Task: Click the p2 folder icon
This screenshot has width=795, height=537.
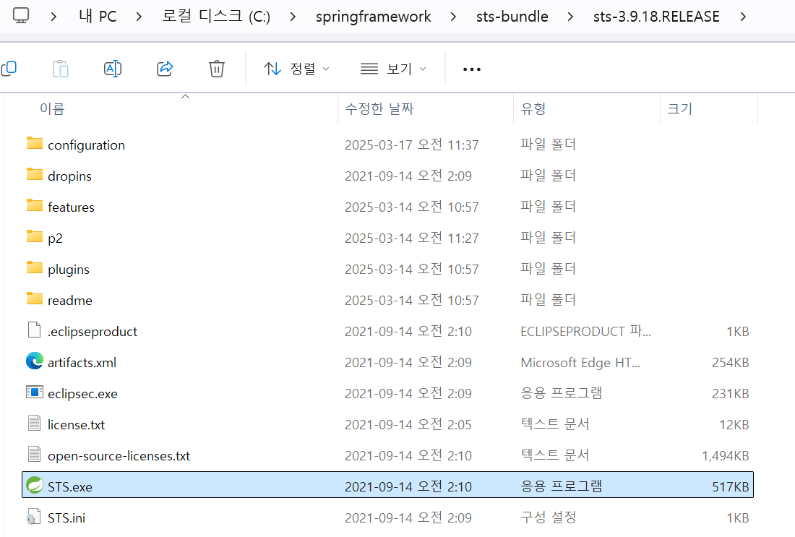Action: (35, 236)
